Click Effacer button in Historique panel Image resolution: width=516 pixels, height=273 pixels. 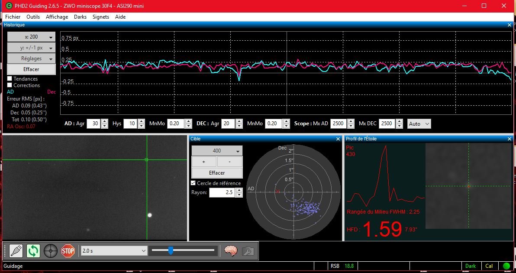(x=32, y=69)
